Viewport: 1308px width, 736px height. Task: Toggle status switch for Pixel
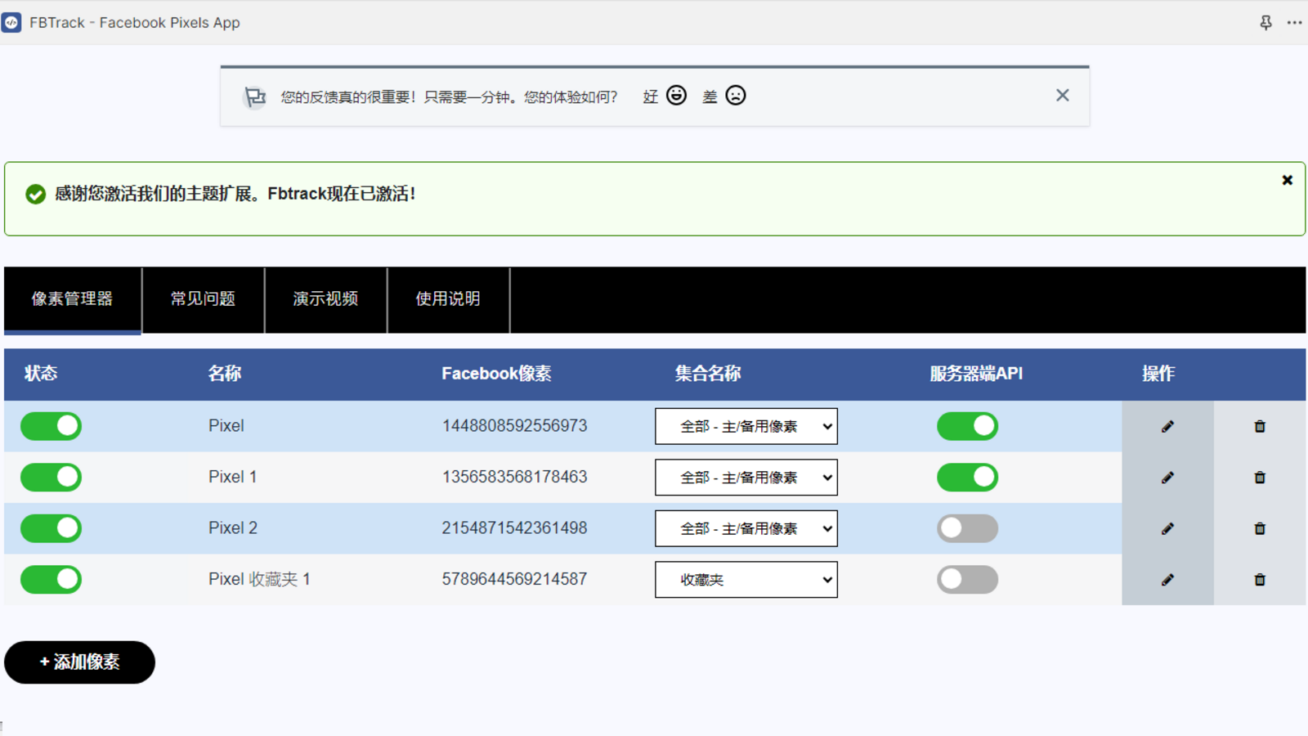pyautogui.click(x=51, y=426)
